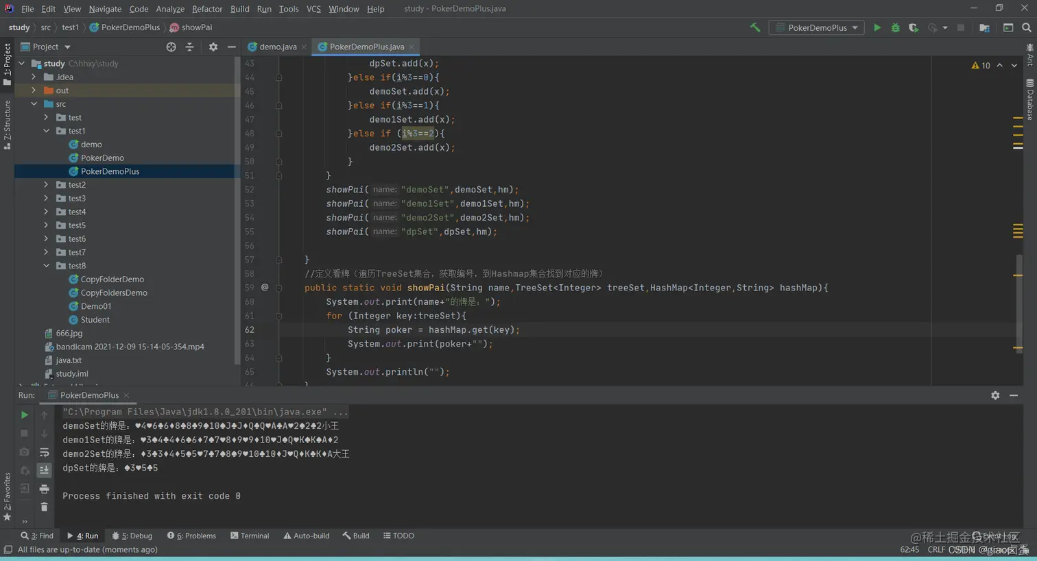
Task: Fold the code block at line 44
Action: click(278, 77)
